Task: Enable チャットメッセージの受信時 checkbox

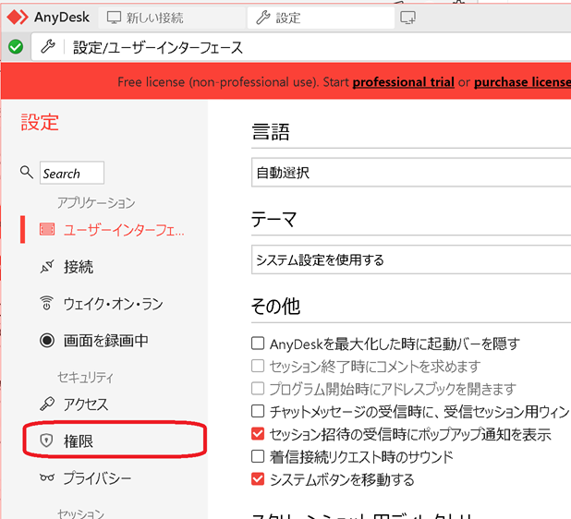Action: click(258, 411)
